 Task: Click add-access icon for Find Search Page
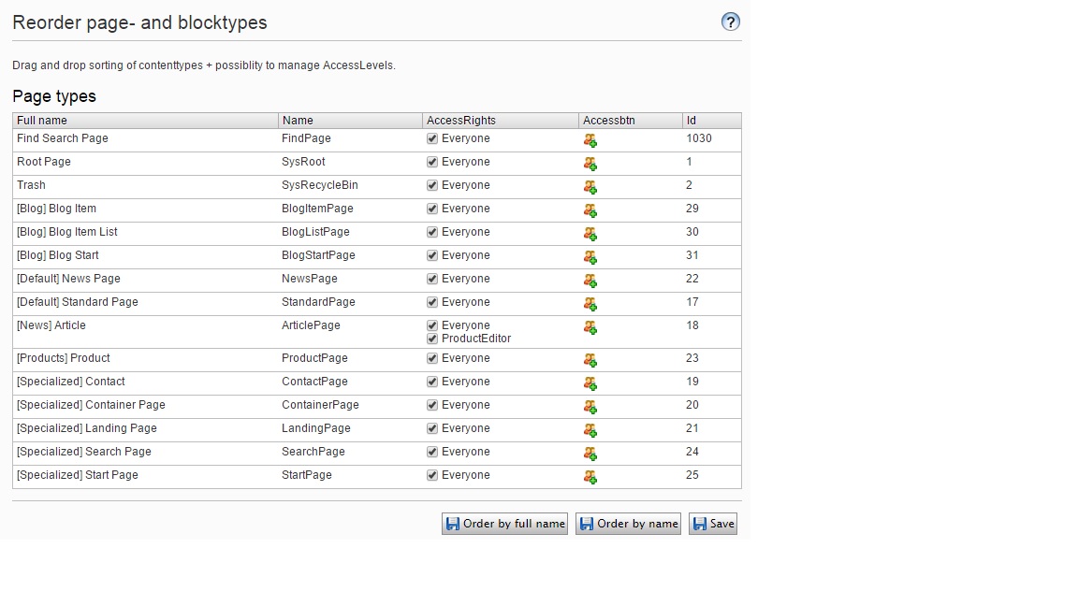point(590,140)
